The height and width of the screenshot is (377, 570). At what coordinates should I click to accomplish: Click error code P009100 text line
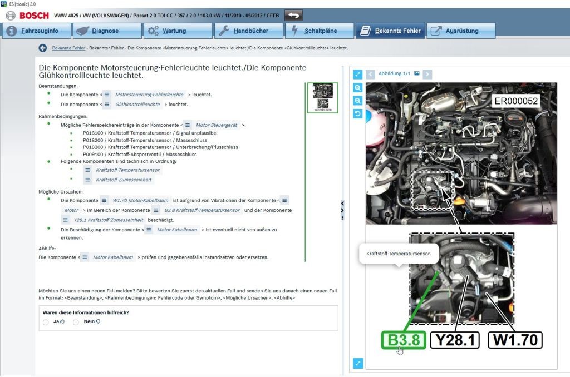pos(140,155)
